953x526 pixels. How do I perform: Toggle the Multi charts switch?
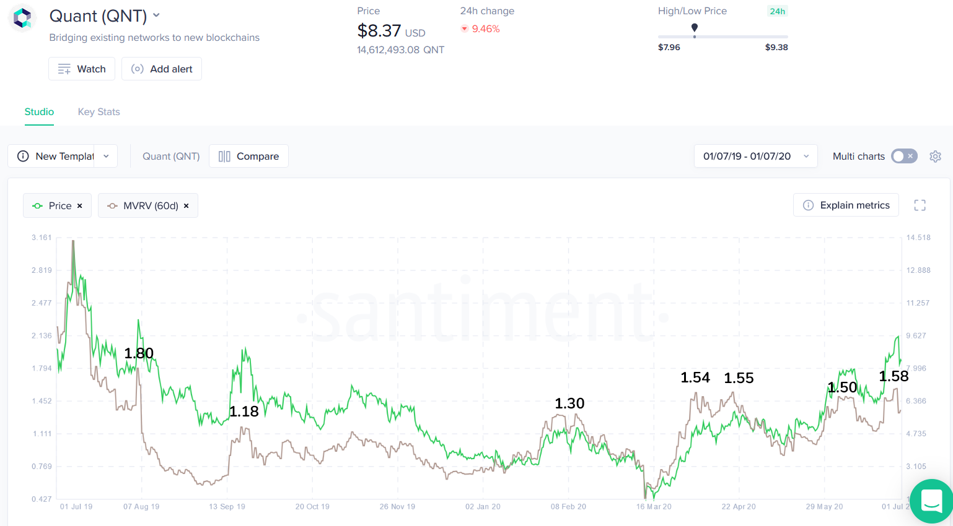coord(904,156)
